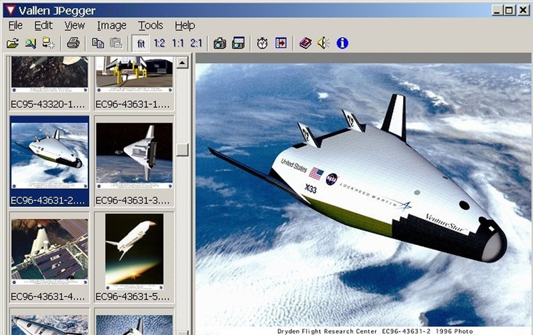Screen dimensions: 533x335
Task: Open the blue info icon
Action: (x=342, y=43)
